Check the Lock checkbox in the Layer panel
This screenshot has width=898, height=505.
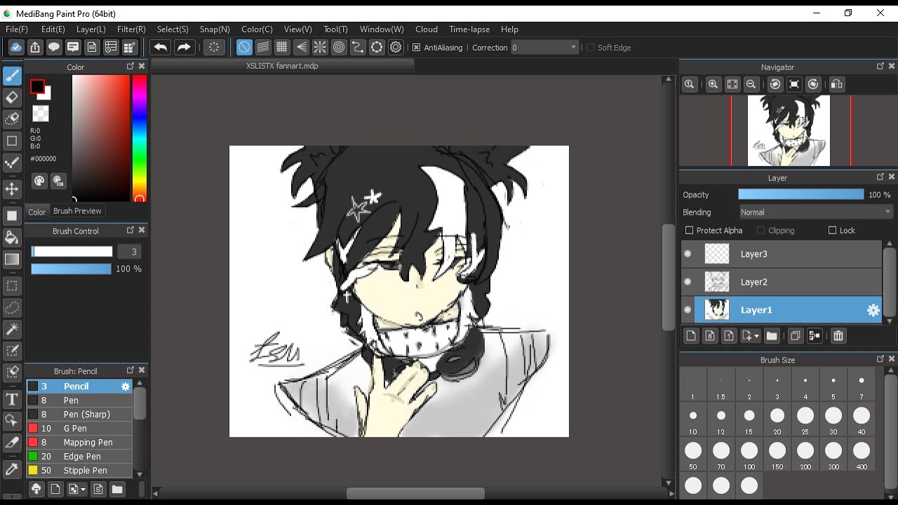(833, 230)
